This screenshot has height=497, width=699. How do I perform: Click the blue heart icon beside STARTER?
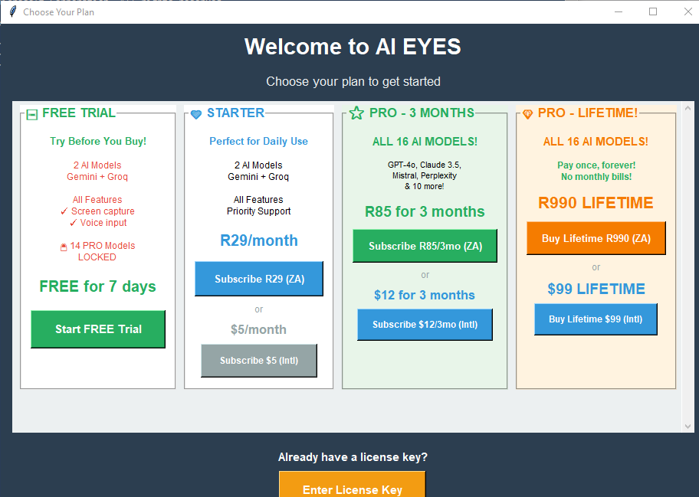pyautogui.click(x=196, y=113)
